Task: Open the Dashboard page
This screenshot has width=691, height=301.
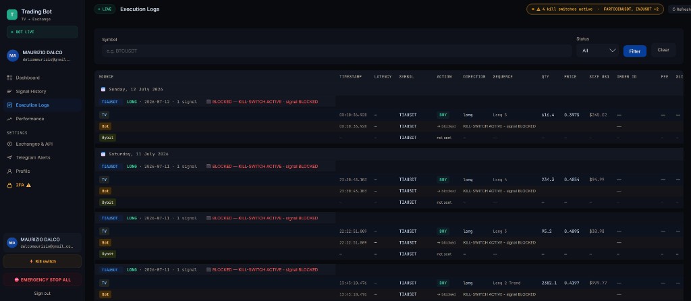Action: pos(27,78)
